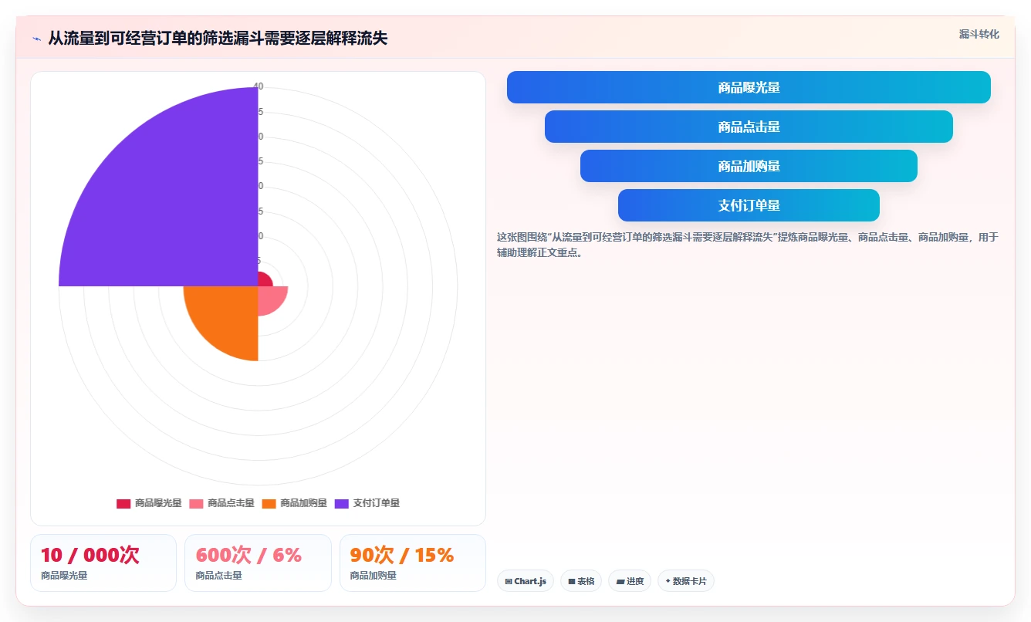This screenshot has width=1031, height=622.
Task: Open the 10 / 000次 商品曝光量 card
Action: [103, 563]
